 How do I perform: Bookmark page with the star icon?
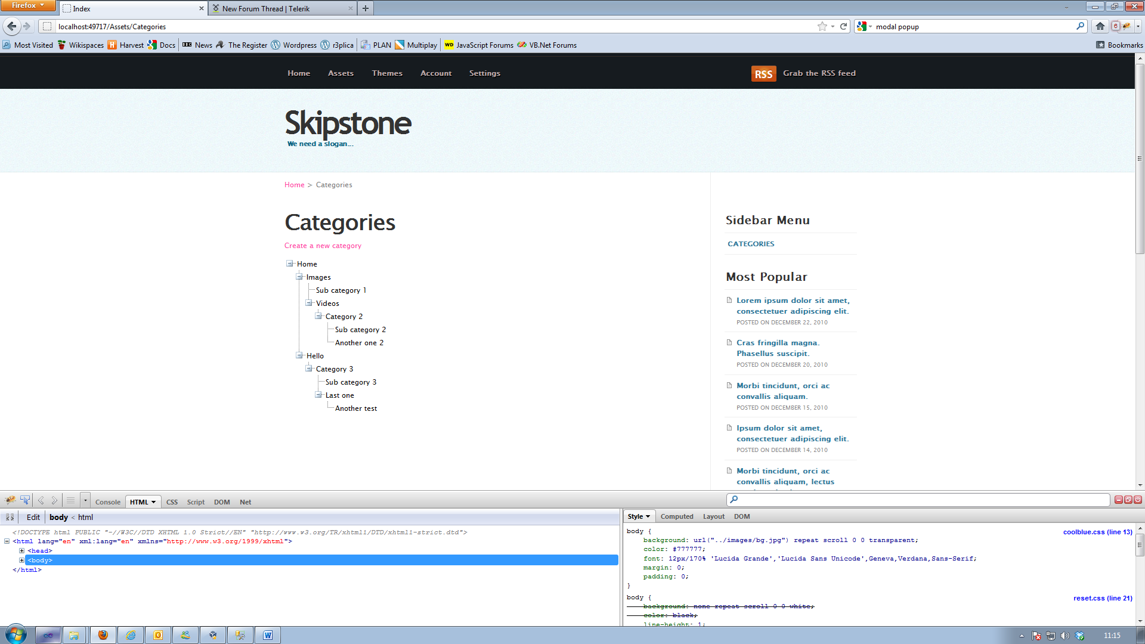point(822,26)
